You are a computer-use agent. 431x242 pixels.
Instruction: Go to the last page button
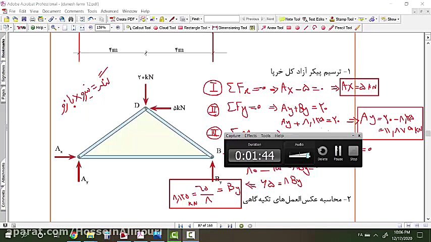230,226
